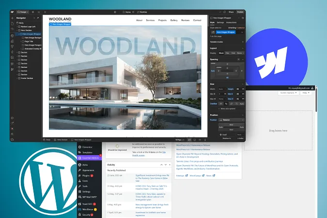This screenshot has height=218, width=327.
Task: Open Yoast SEO in the WordPress menu
Action: tap(87, 204)
